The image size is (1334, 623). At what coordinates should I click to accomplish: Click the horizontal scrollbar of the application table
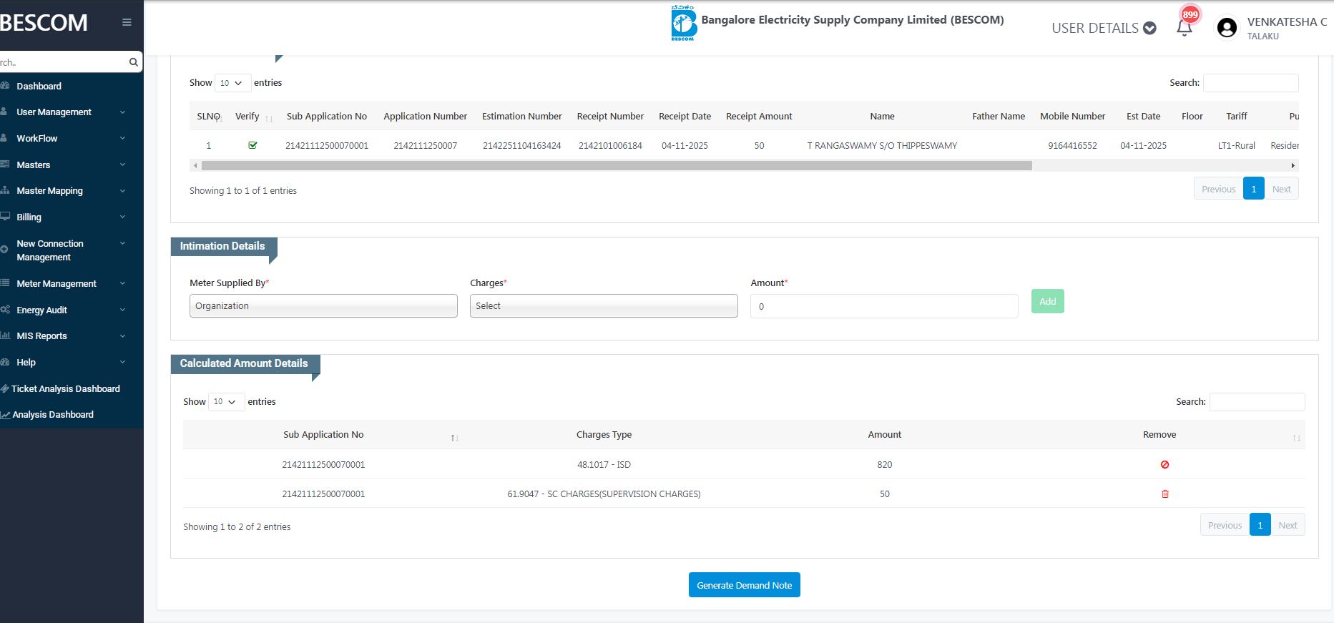point(615,166)
